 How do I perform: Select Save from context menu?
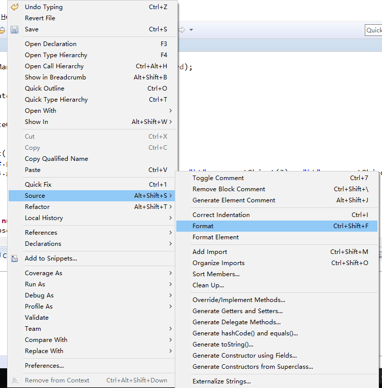point(92,29)
